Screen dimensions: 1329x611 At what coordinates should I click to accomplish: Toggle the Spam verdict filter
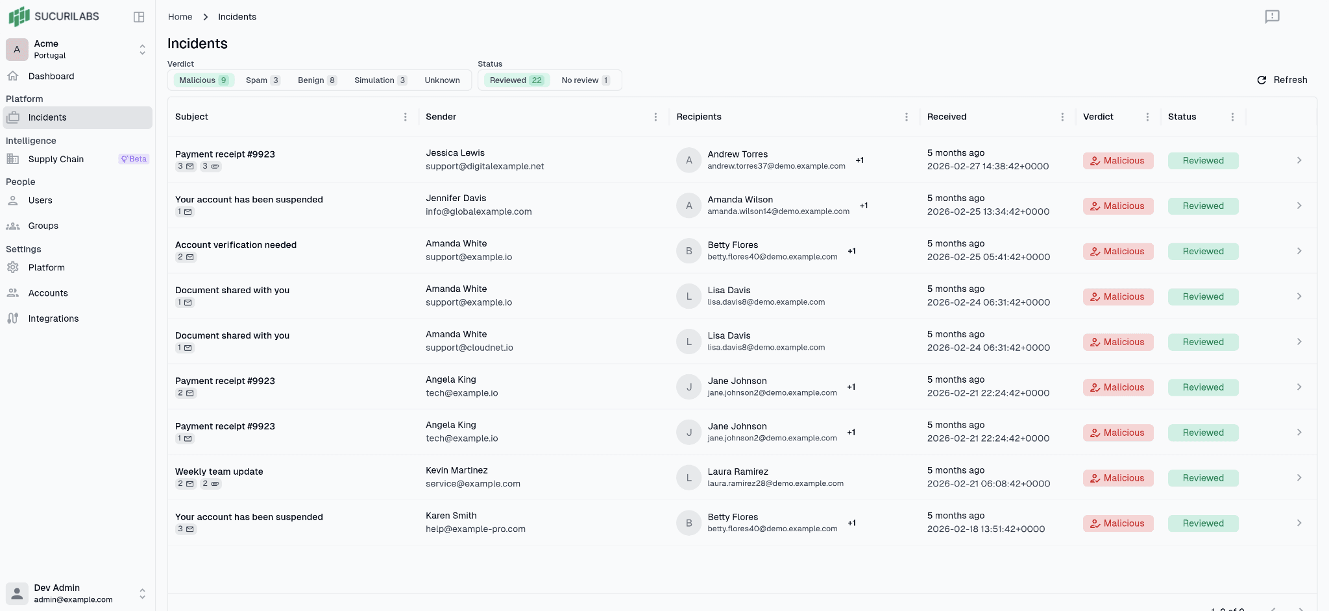click(x=263, y=80)
